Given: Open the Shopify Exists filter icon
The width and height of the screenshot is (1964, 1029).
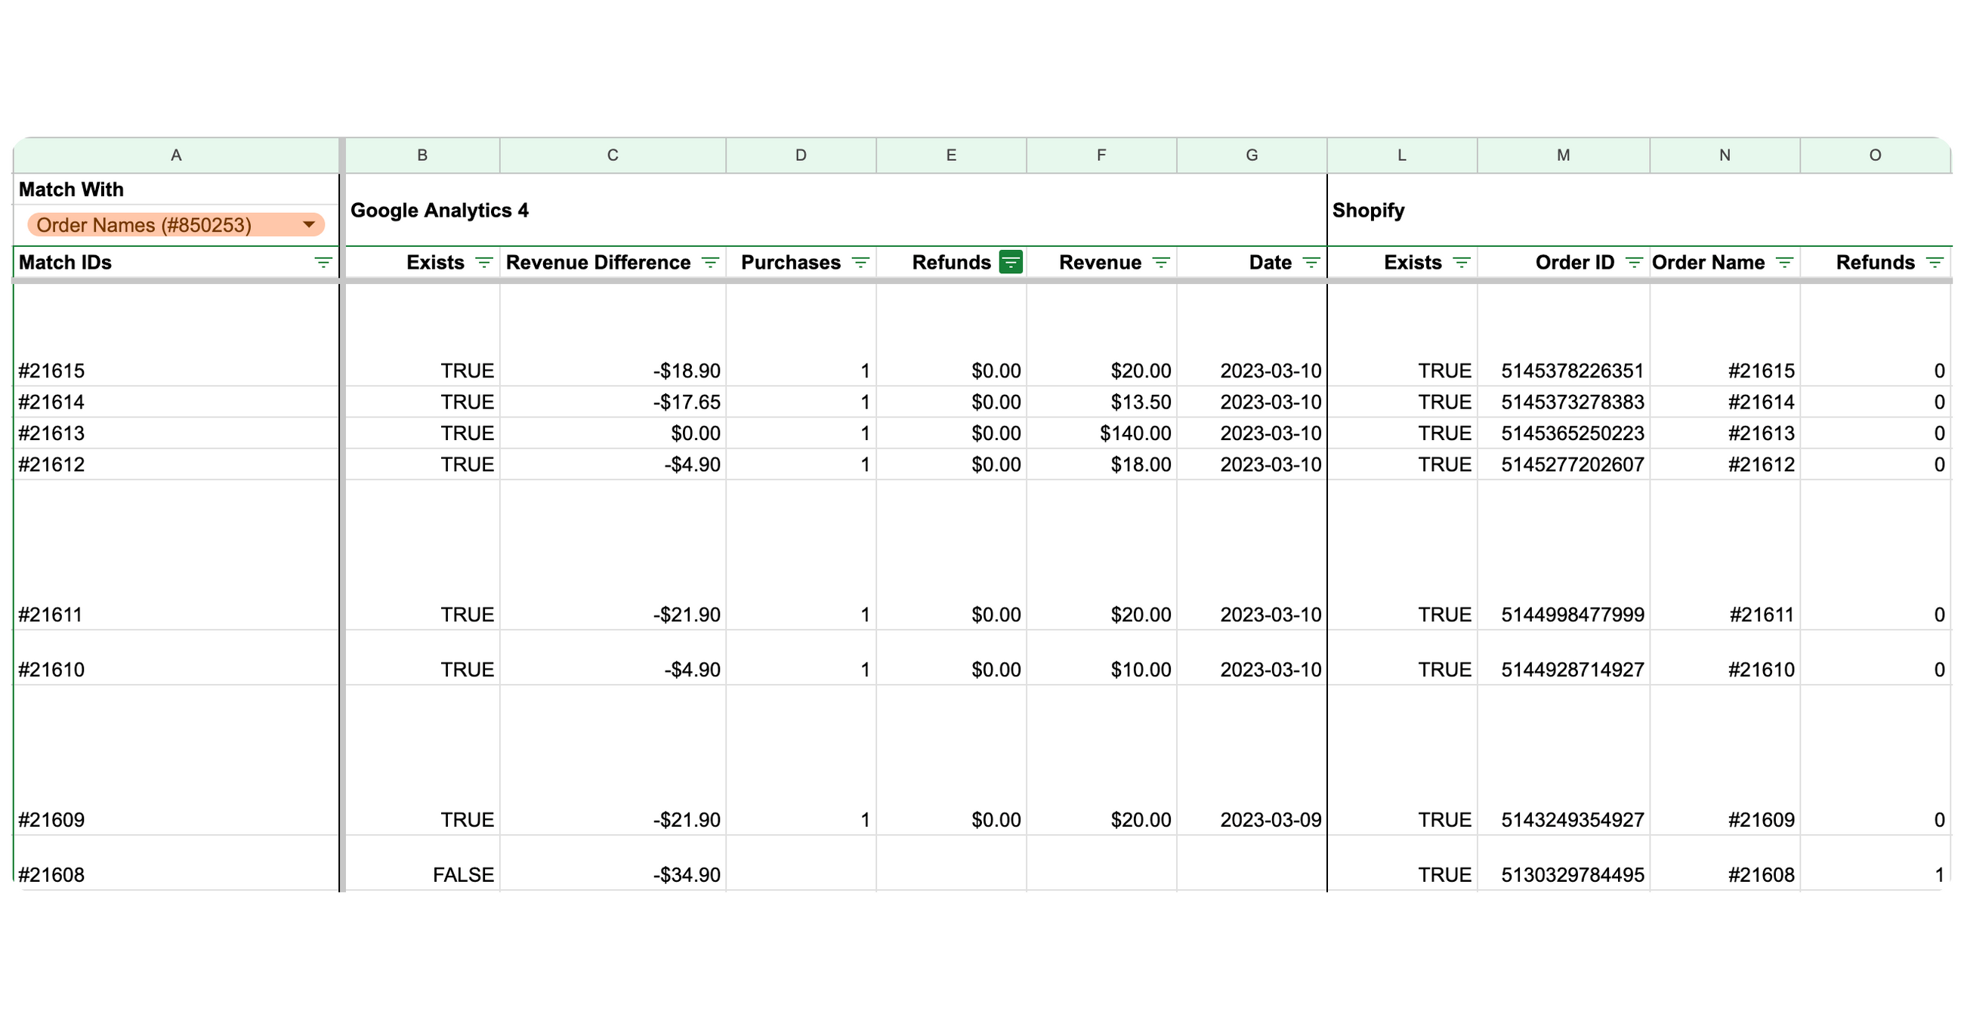Looking at the screenshot, I should pos(1461,263).
